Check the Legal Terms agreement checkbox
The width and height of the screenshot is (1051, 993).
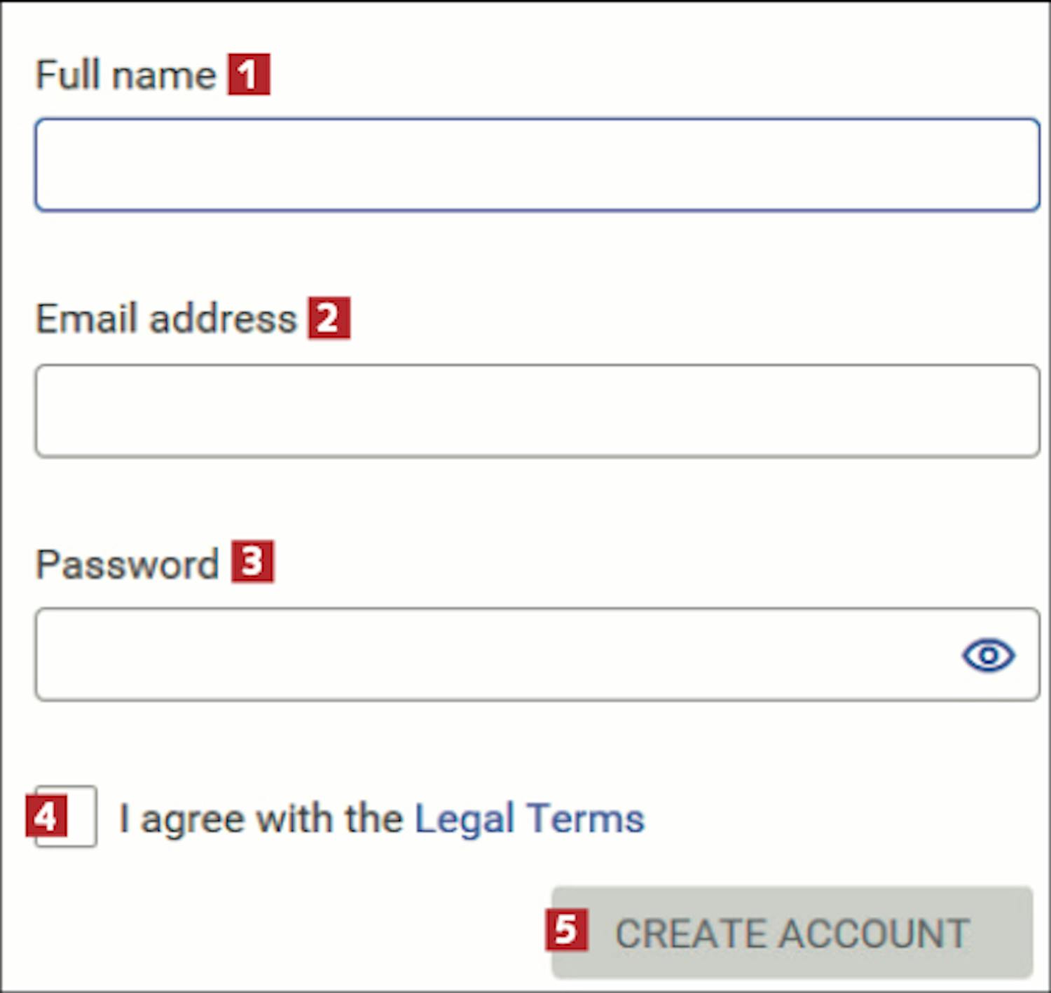tap(81, 817)
